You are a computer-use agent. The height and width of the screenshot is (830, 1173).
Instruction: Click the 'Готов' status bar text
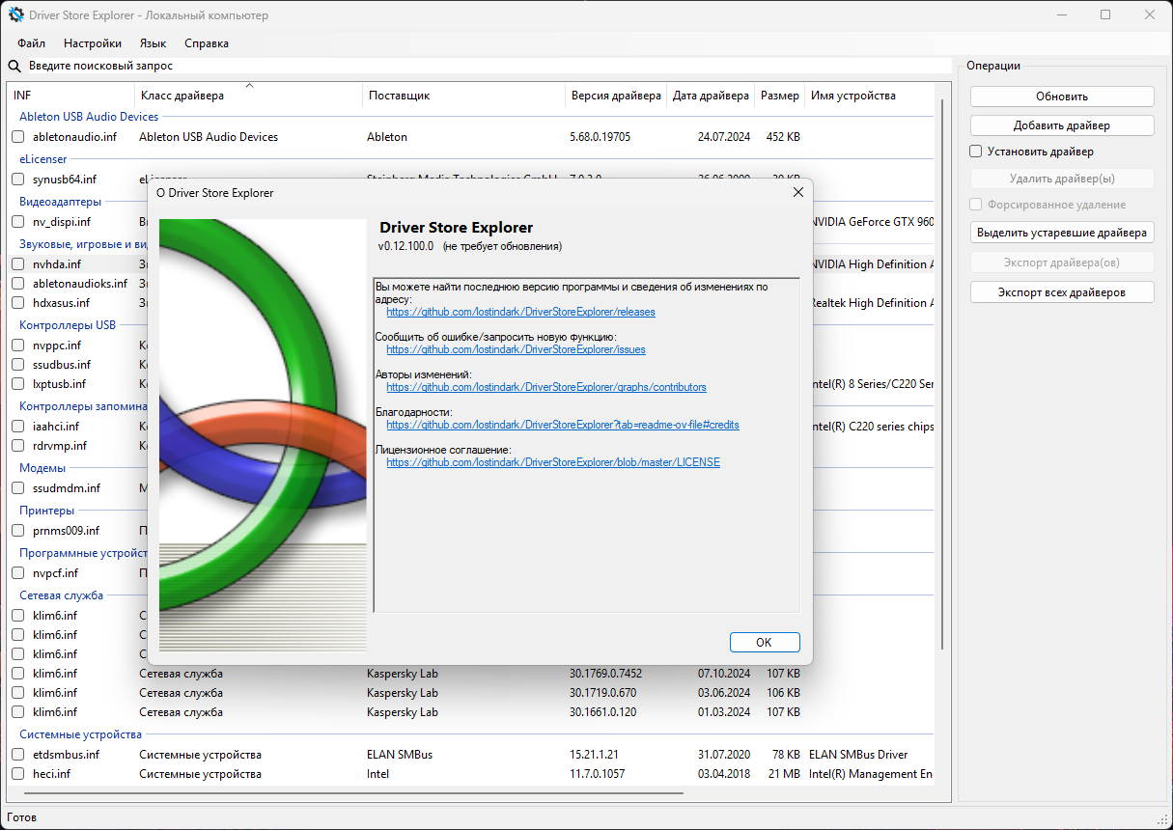click(21, 817)
